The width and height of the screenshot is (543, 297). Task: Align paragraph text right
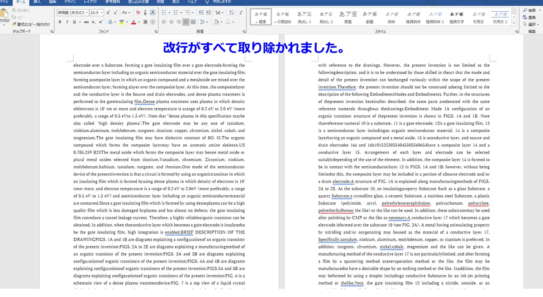click(x=178, y=22)
